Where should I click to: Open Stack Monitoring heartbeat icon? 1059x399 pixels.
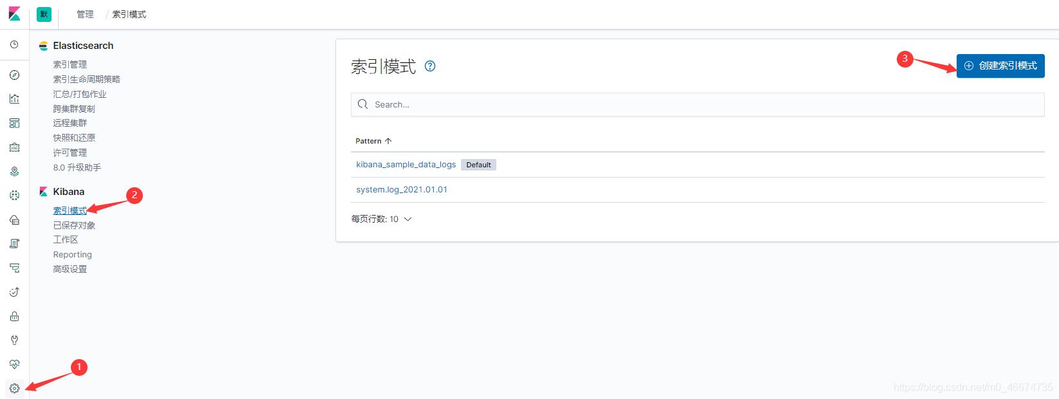click(x=14, y=364)
